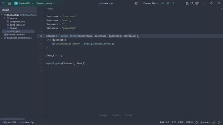Expand the vendor folder
The width and height of the screenshot is (223, 125).
pyautogui.click(x=5, y=18)
